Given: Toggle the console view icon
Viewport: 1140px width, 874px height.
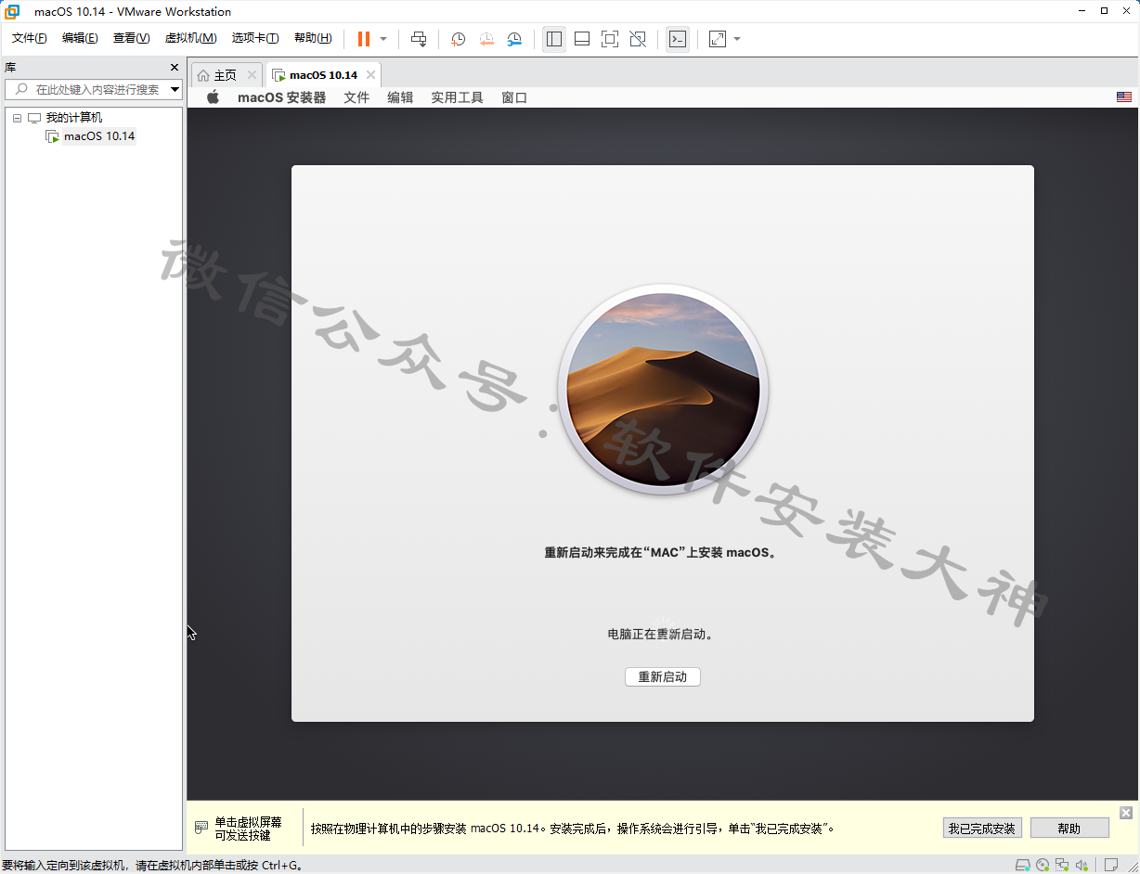Looking at the screenshot, I should (678, 39).
